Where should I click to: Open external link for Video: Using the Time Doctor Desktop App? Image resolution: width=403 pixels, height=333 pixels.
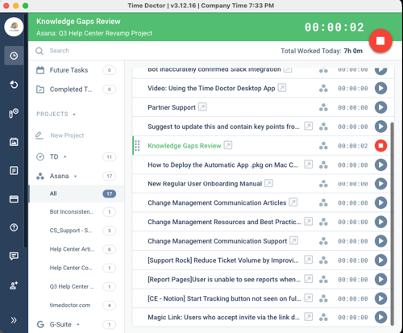[x=282, y=88]
